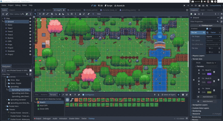Image resolution: width=223 pixels, height=121 pixels.
Task: Click the Road terrain purple color swatch
Action: click(209, 74)
